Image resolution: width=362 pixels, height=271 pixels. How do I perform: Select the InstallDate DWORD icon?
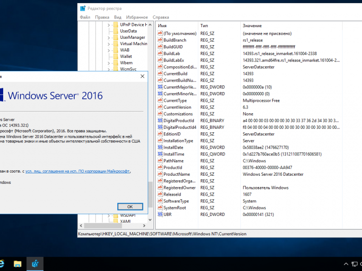coord(160,147)
